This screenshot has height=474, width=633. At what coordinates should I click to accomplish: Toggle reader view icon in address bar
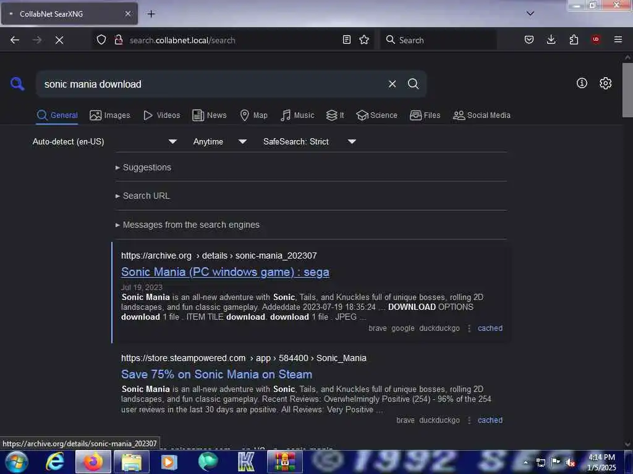click(346, 39)
